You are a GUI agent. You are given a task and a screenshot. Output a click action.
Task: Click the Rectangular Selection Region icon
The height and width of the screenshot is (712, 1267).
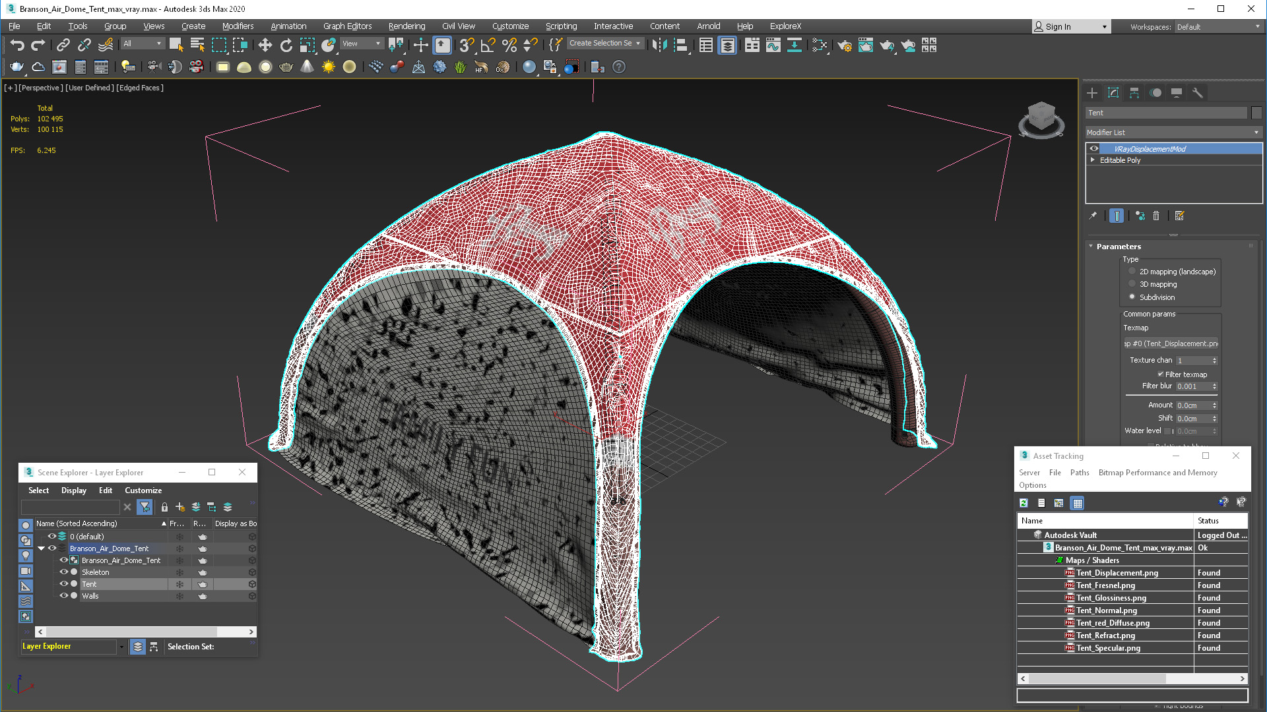(x=218, y=45)
